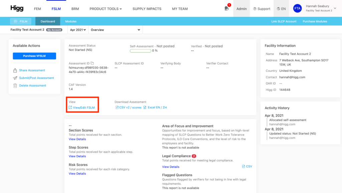Open the Overview view dropdown
This screenshot has width=342, height=193.
pyautogui.click(x=115, y=30)
